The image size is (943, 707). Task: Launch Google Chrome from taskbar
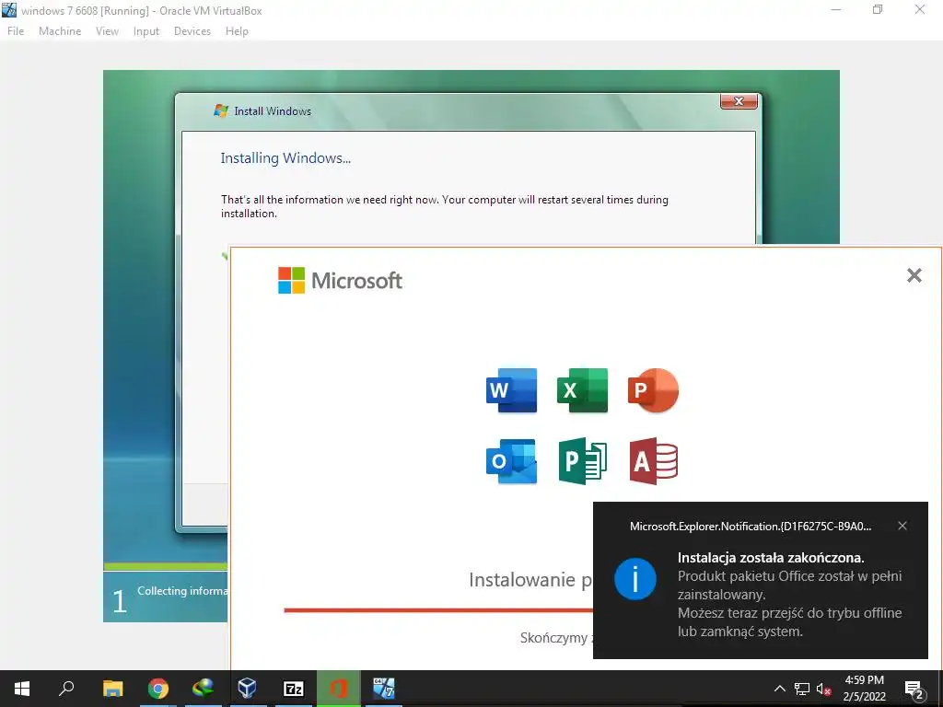(x=158, y=689)
